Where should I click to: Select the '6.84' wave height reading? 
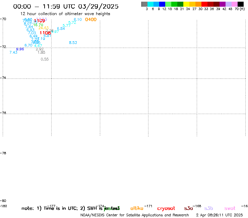61,29
